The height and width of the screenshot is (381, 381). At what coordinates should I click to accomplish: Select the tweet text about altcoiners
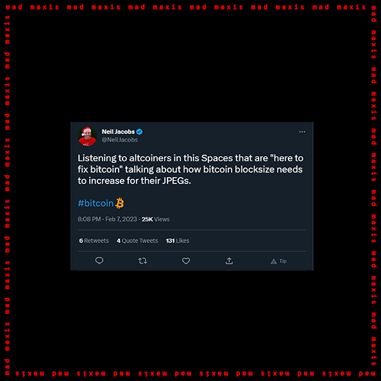pos(190,169)
